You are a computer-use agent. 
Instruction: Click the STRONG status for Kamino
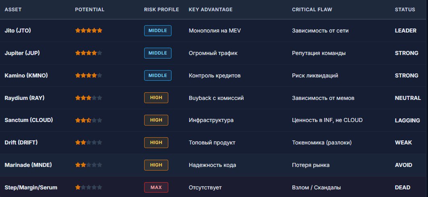(406, 76)
